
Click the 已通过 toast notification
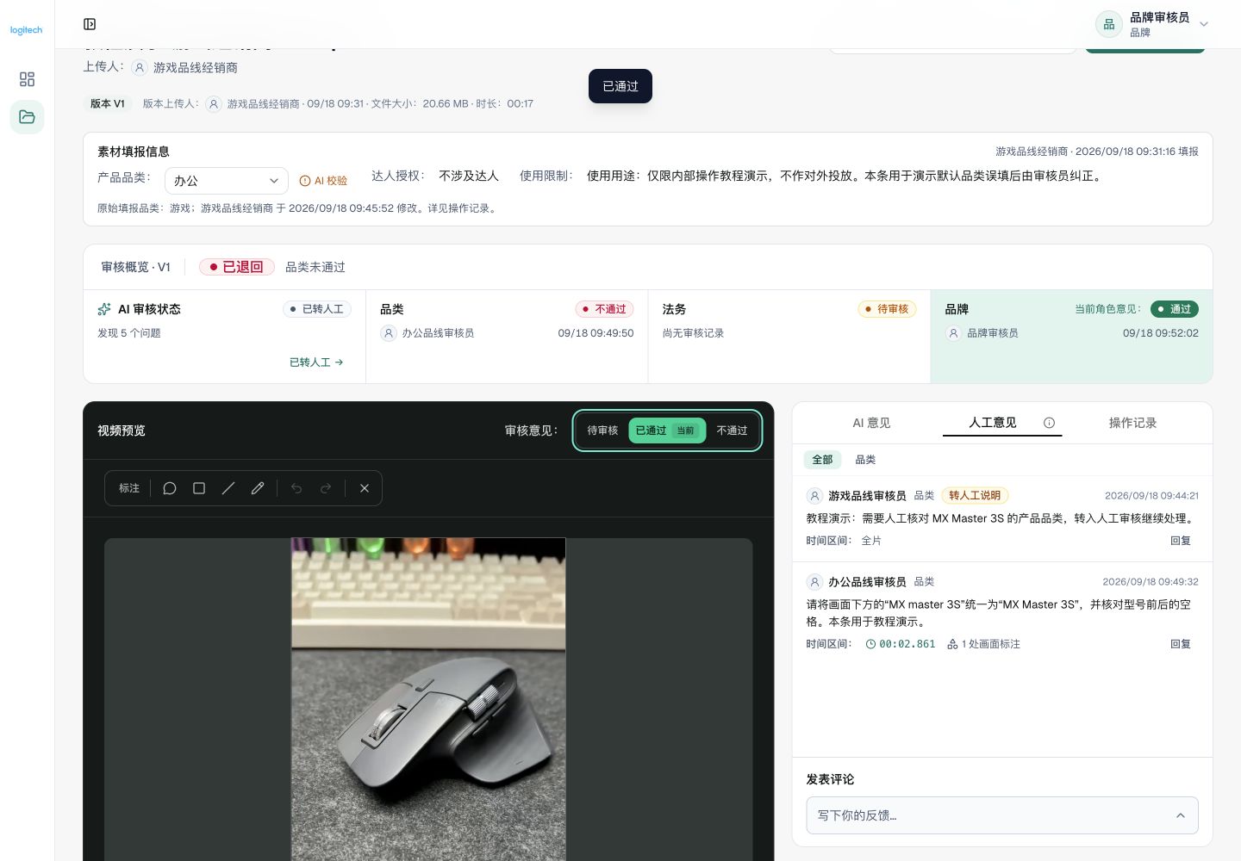(x=620, y=86)
